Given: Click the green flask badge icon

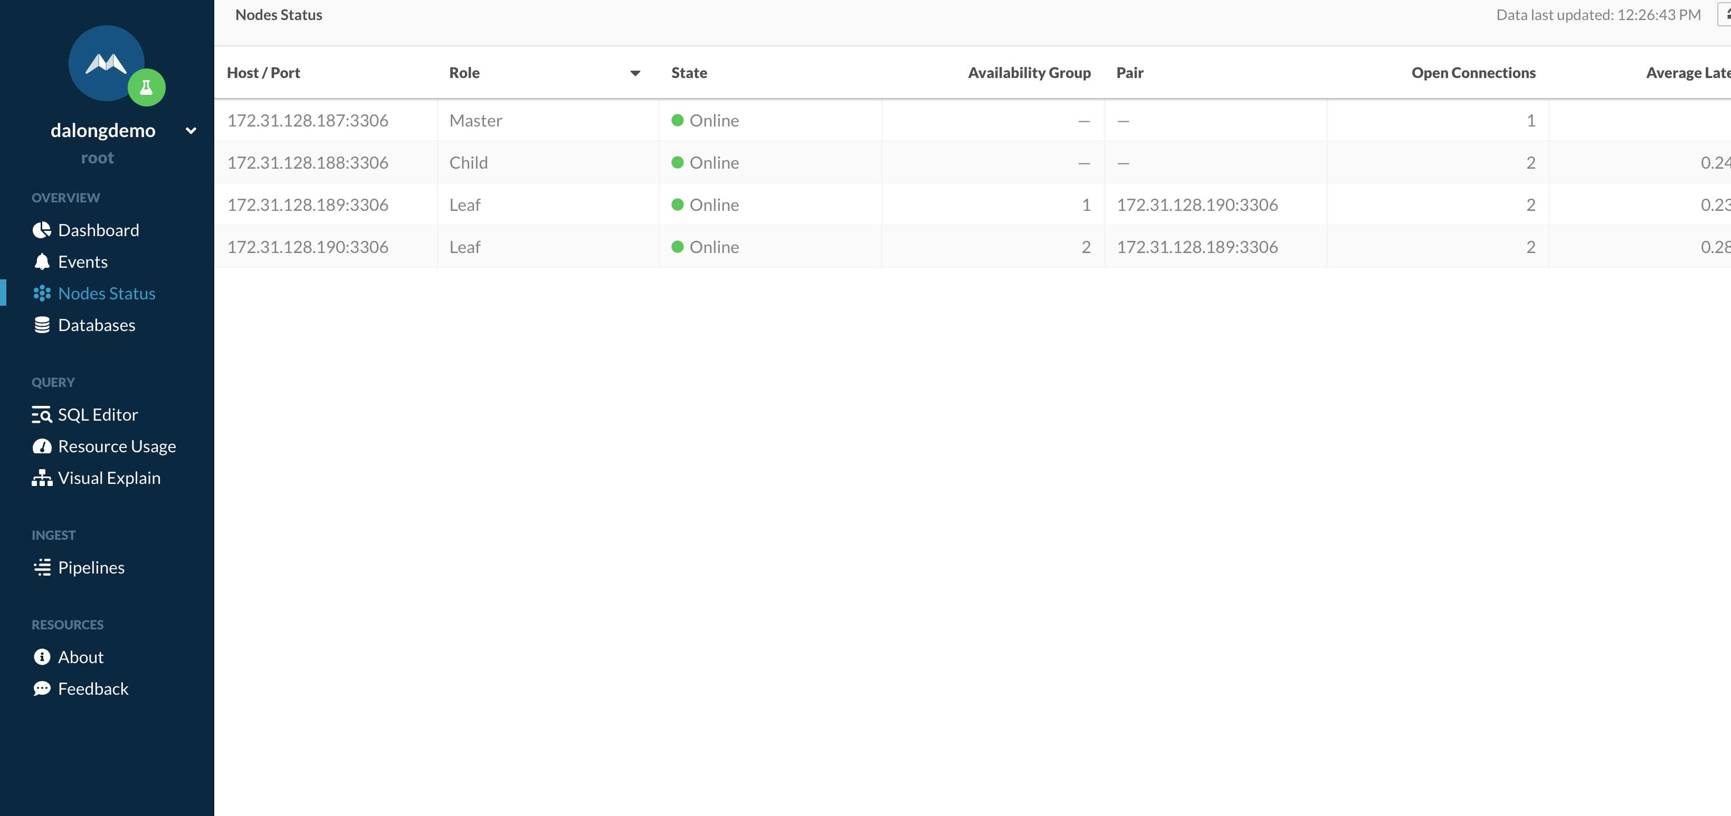Looking at the screenshot, I should (x=147, y=87).
